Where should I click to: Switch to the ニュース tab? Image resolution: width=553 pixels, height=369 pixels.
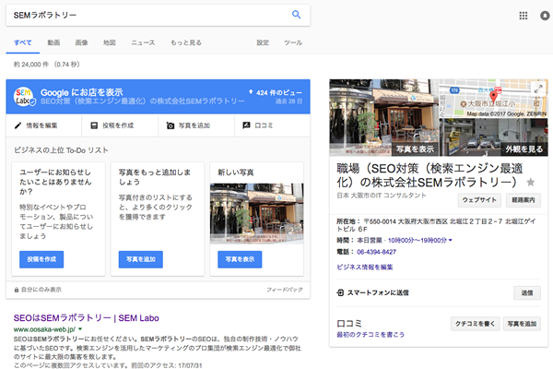(x=143, y=42)
